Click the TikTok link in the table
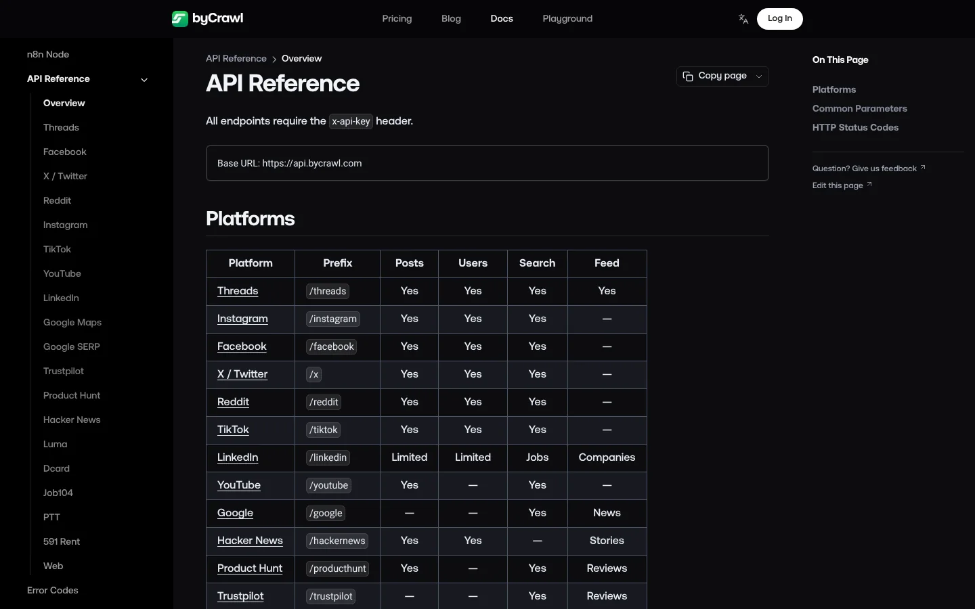 point(233,430)
